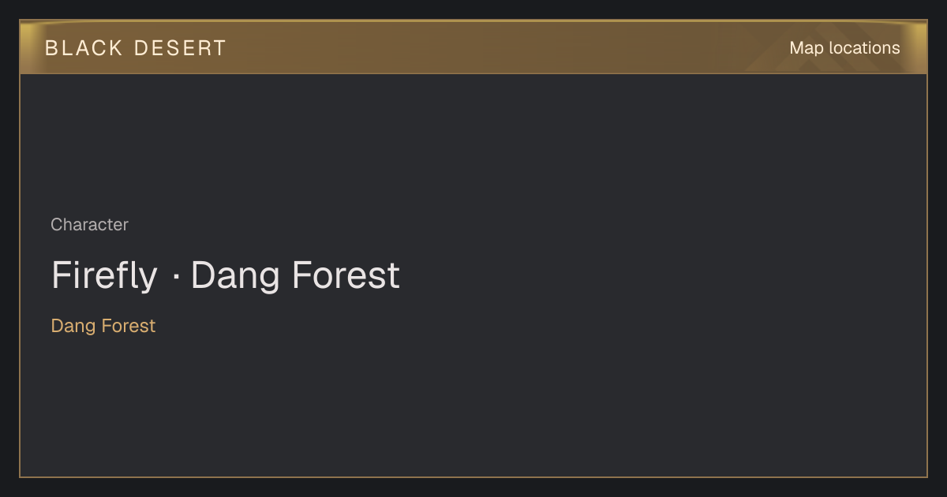Click the BLACK DESERT site title
This screenshot has height=497, width=947.
click(x=136, y=48)
